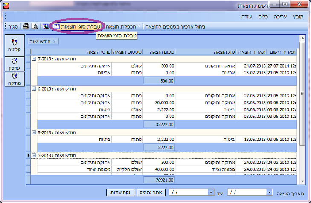Collapse the 6-2013 month group

(34, 89)
